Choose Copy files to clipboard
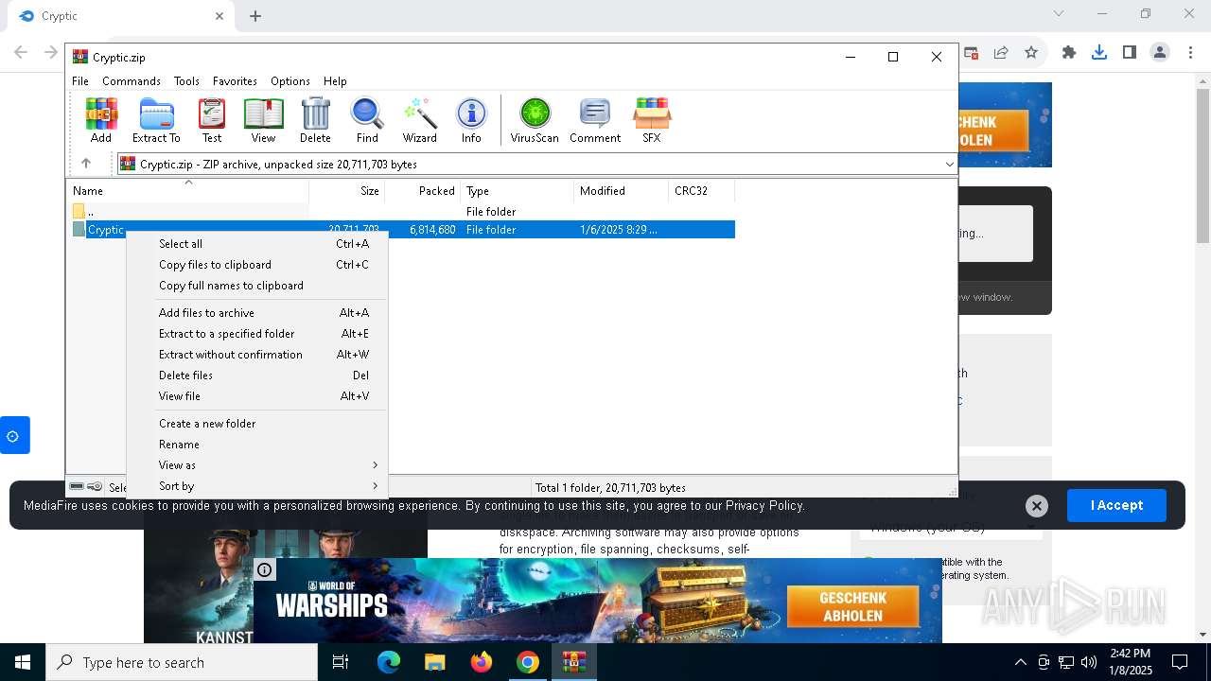This screenshot has height=681, width=1211. (x=257, y=265)
